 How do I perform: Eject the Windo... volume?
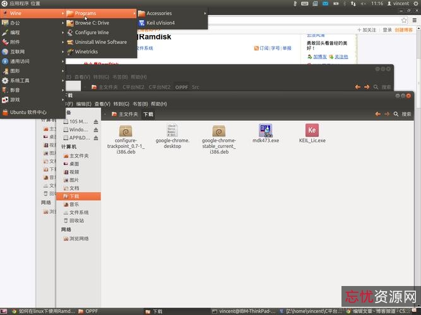tap(96, 130)
